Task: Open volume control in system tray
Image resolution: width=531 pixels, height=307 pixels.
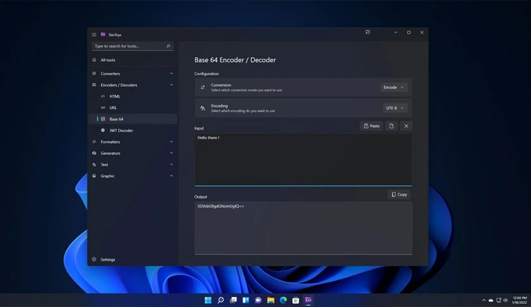Action: pos(505,300)
